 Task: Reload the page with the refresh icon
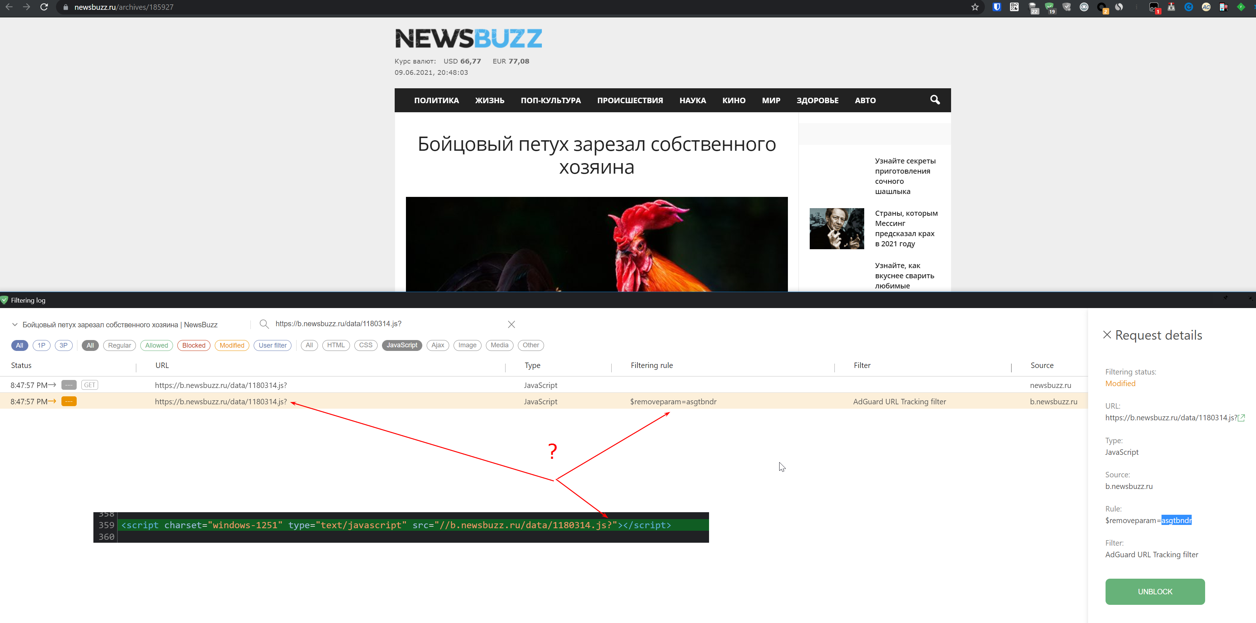click(x=44, y=7)
